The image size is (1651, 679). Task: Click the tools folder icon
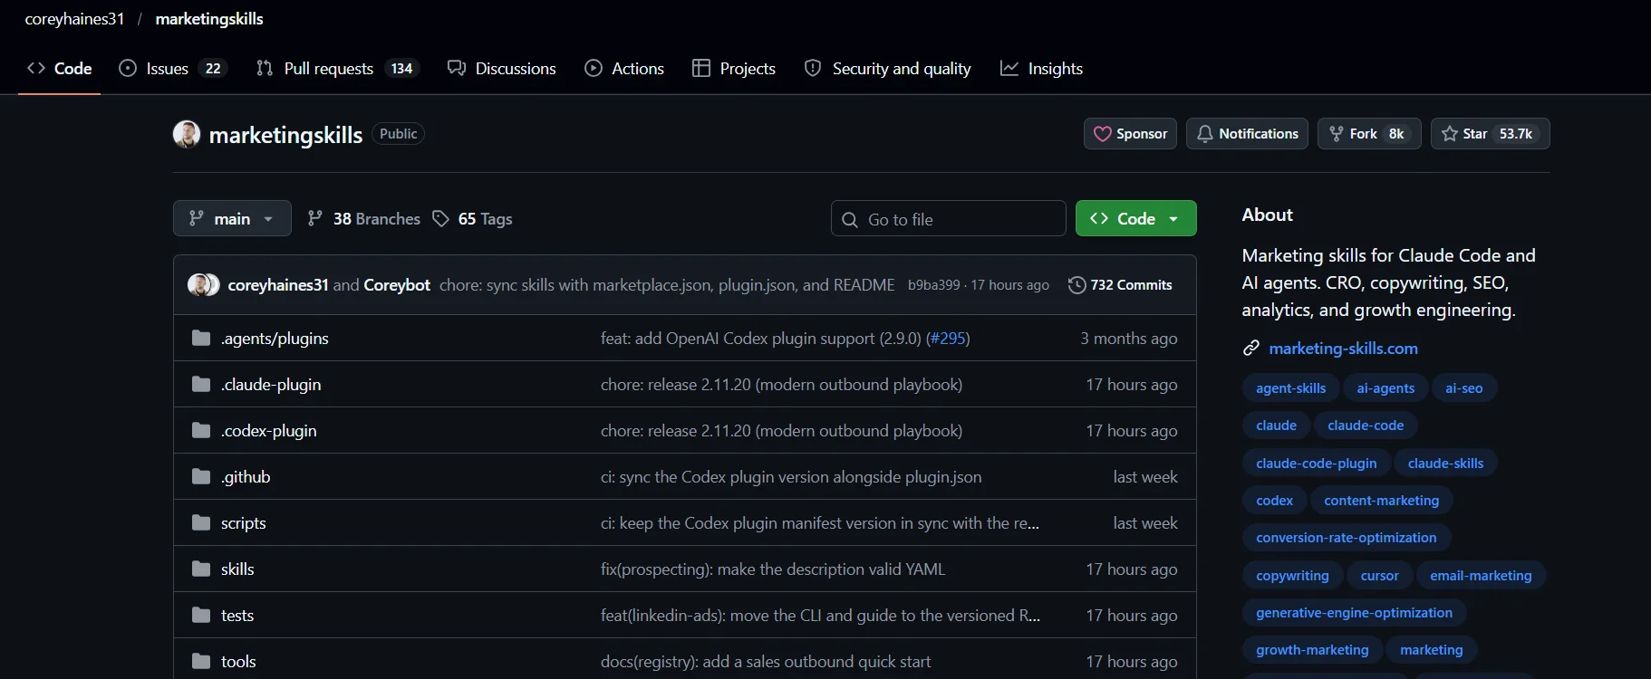(201, 662)
